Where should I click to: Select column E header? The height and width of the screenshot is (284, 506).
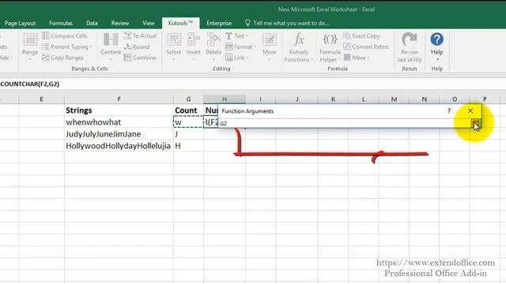click(41, 99)
